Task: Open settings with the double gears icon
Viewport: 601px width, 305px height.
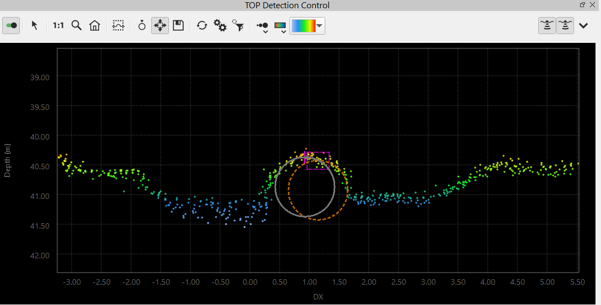Action: 220,25
